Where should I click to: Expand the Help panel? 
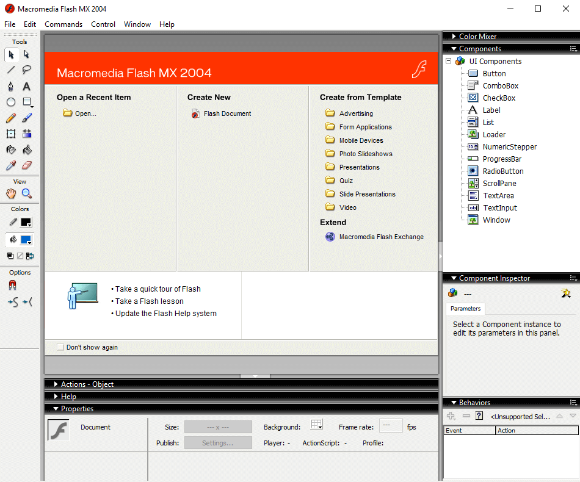pos(56,396)
